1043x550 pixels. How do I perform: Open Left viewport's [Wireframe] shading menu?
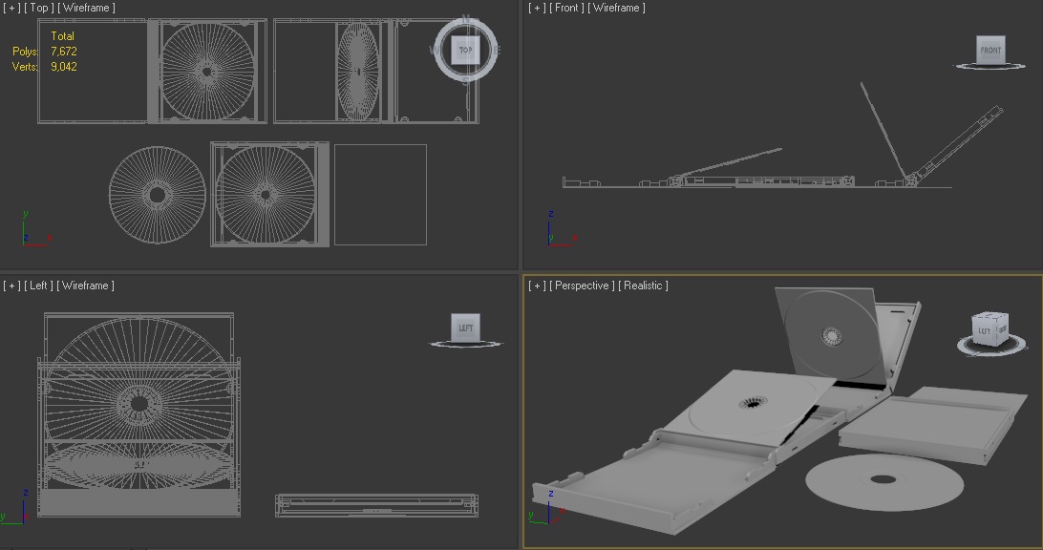[85, 286]
